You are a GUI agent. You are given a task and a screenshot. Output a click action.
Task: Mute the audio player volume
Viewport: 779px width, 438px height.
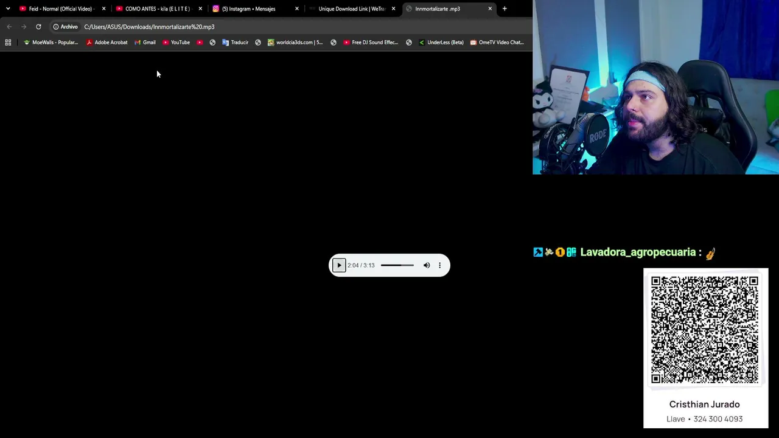click(427, 265)
